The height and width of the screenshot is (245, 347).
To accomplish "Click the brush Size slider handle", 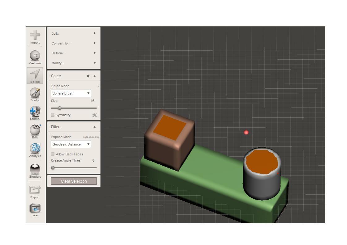I will [x=60, y=108].
